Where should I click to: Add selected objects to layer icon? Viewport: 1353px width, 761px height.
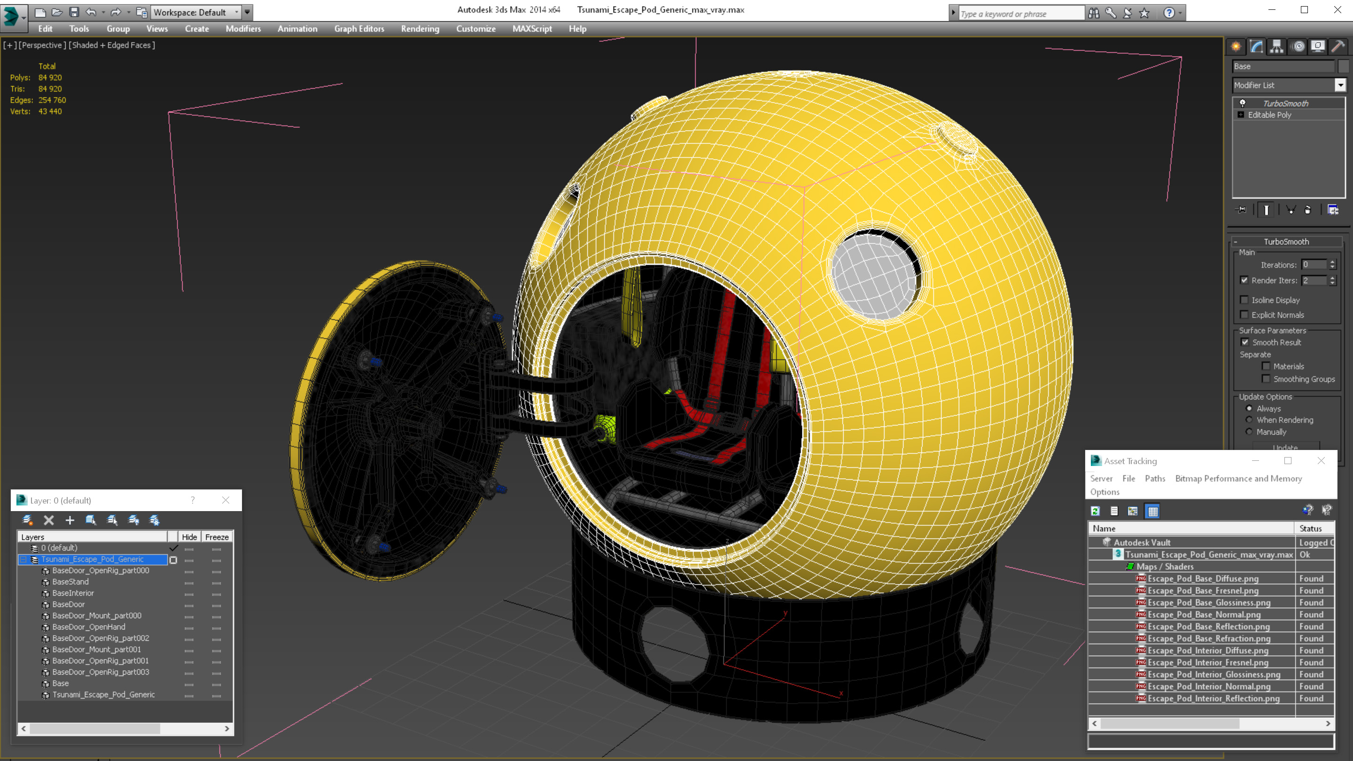70,520
